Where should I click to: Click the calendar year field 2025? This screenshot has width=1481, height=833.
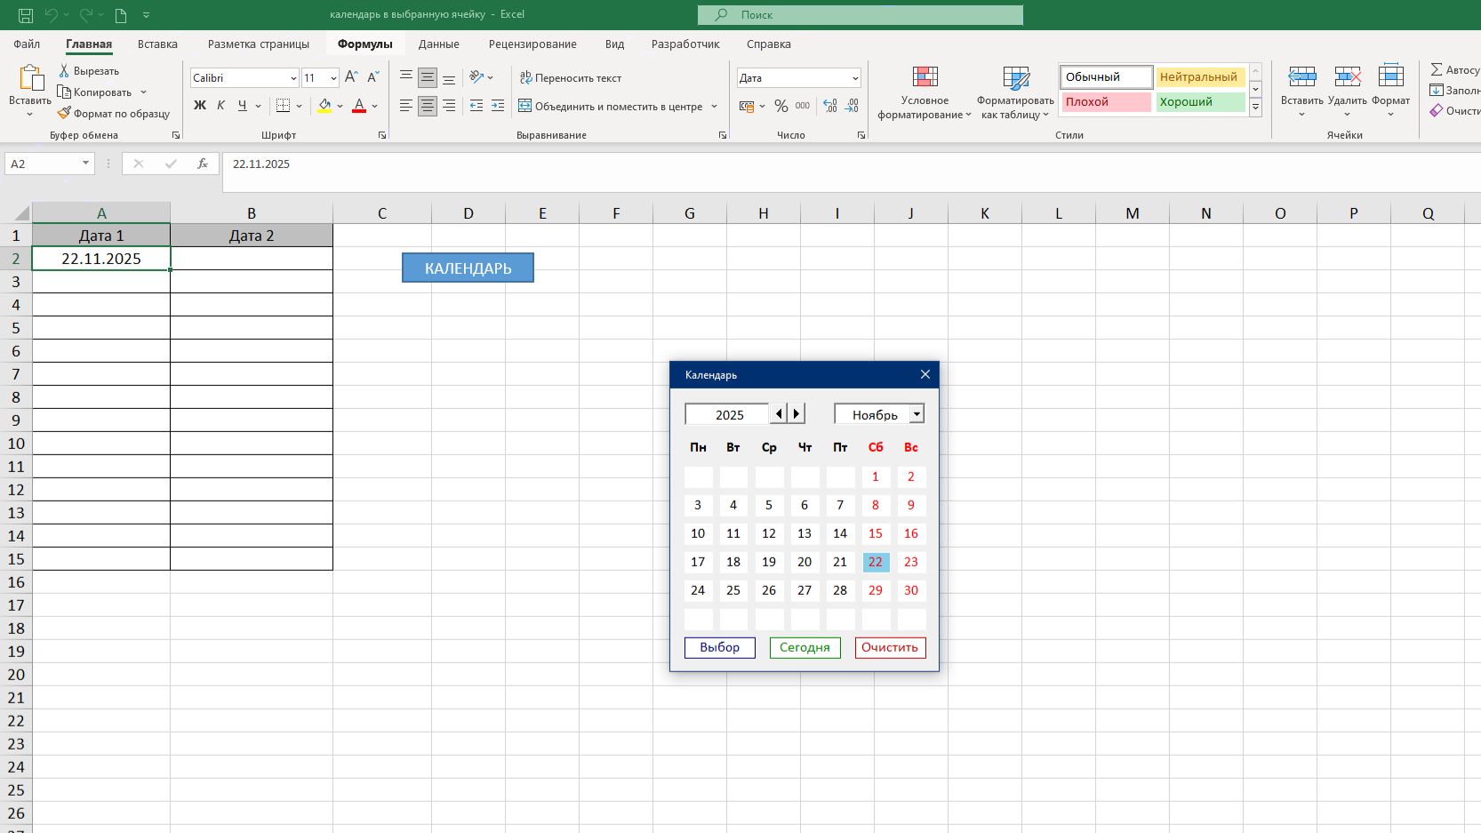point(727,414)
